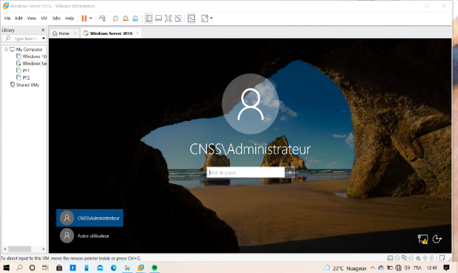Viewport: 458px width, 273px height.
Task: Click the password submit arrow button
Action: pyautogui.click(x=289, y=173)
